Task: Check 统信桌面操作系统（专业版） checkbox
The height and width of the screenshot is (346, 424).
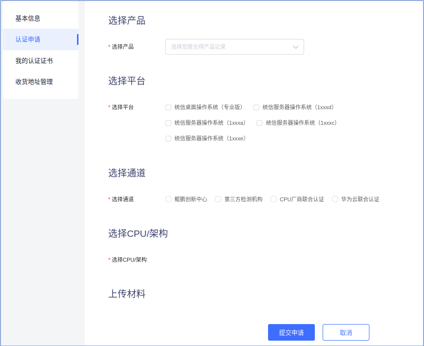Action: [x=168, y=108]
